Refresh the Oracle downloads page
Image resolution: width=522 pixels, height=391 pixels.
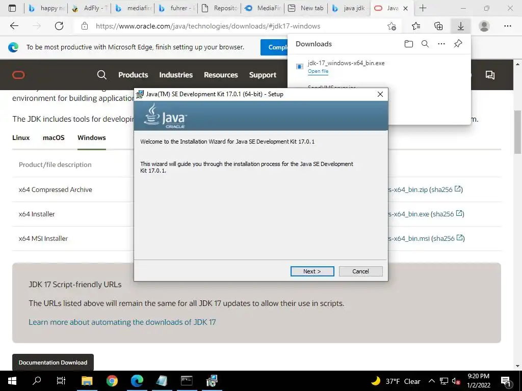point(59,26)
